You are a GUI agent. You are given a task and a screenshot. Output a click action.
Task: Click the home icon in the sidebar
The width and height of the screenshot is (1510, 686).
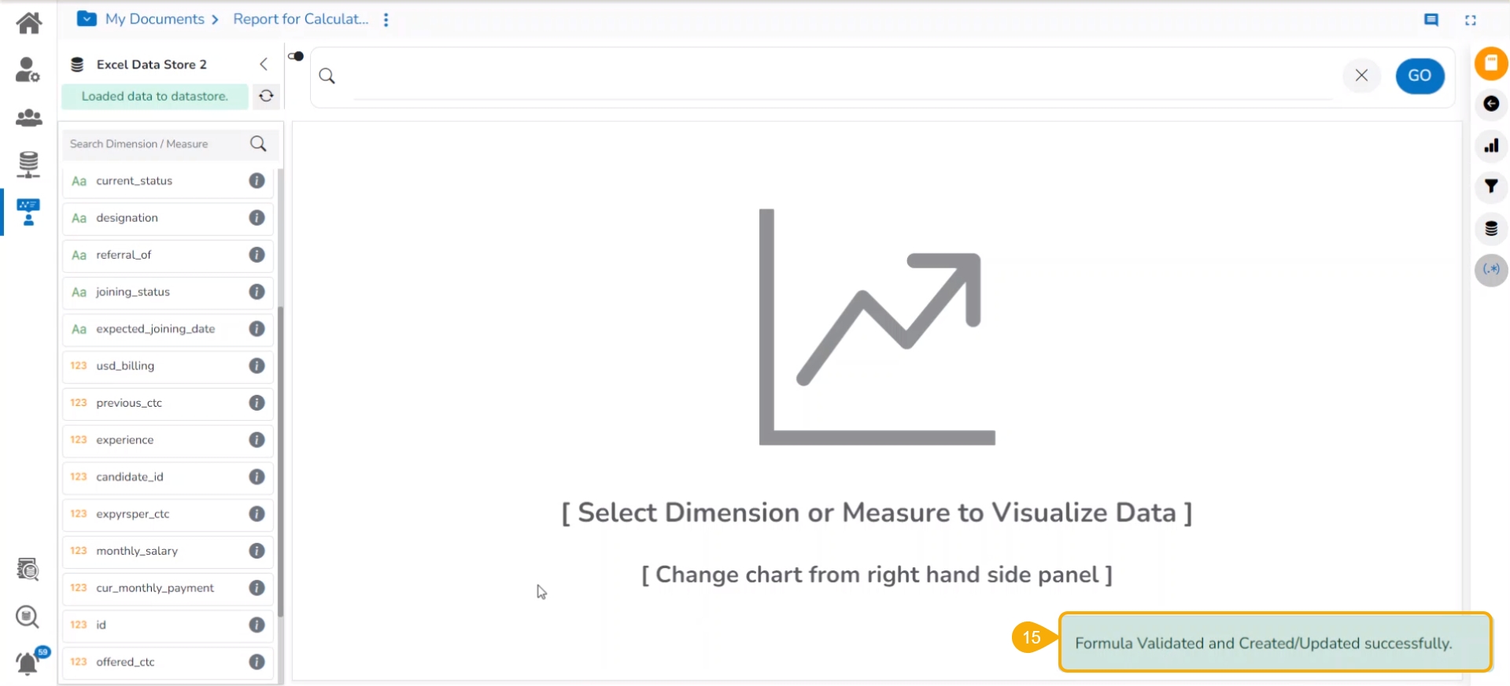(x=29, y=23)
